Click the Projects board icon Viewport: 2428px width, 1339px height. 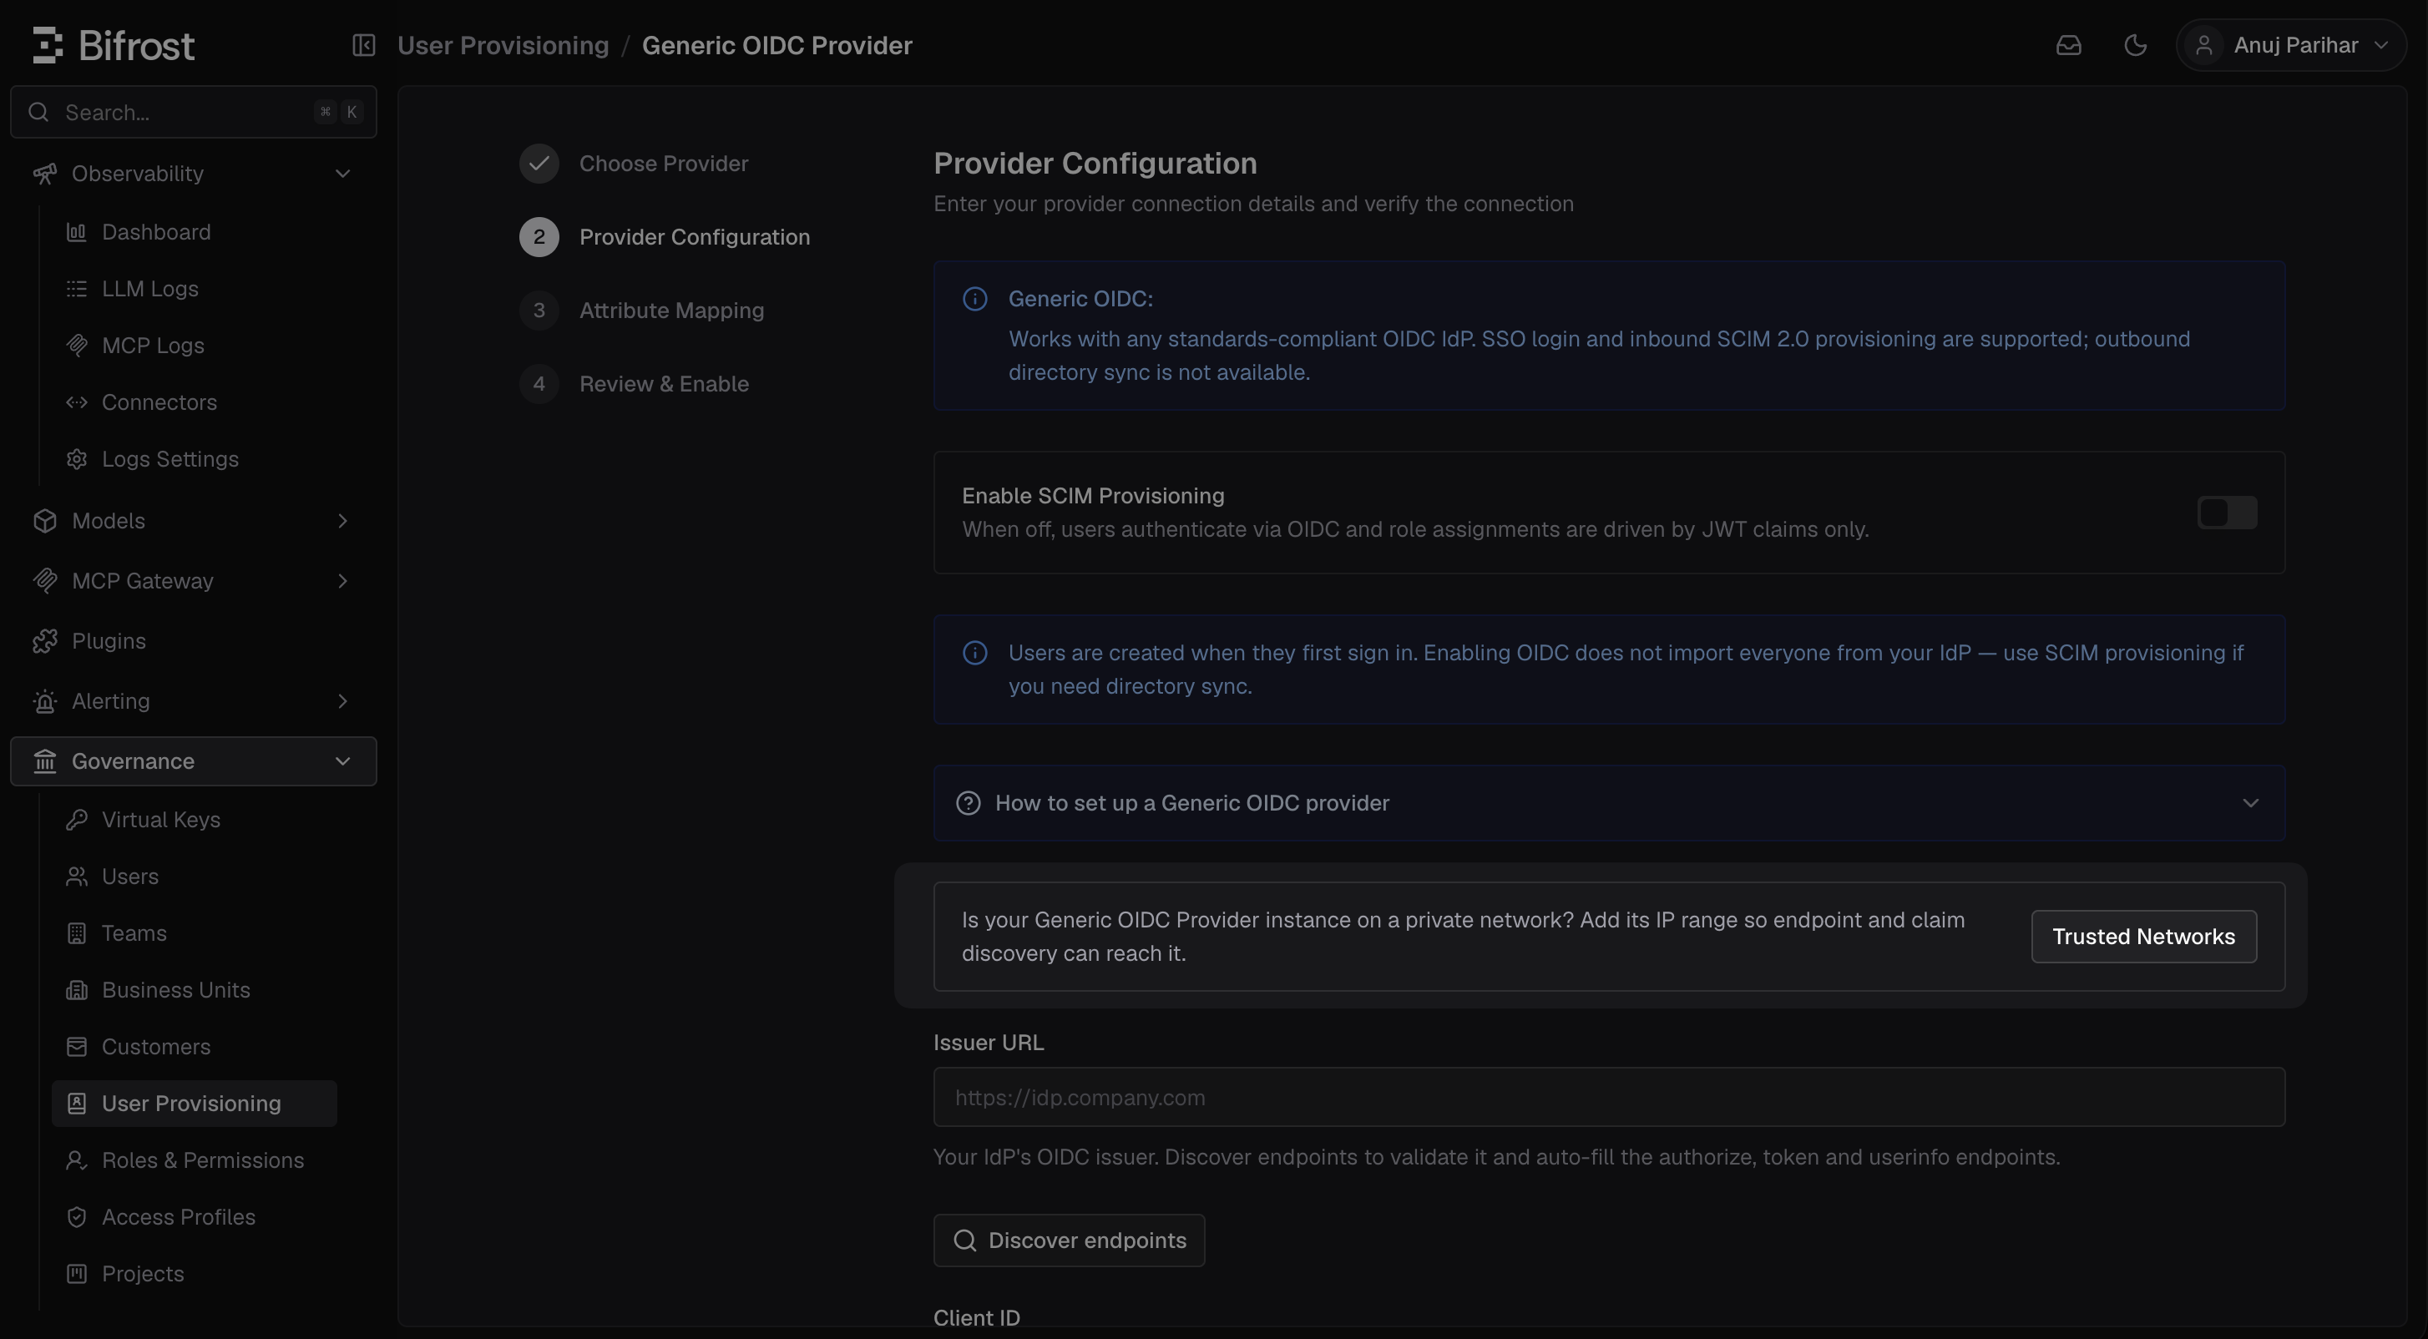(76, 1274)
